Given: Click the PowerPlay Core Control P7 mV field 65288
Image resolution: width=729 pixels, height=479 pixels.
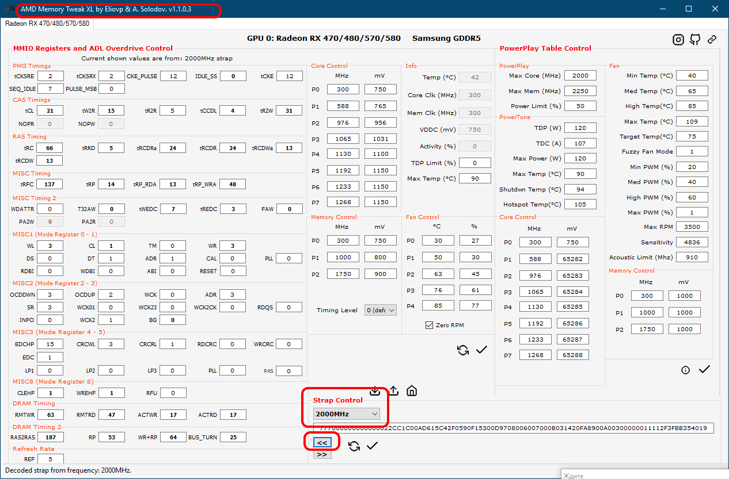Looking at the screenshot, I should tap(572, 355).
